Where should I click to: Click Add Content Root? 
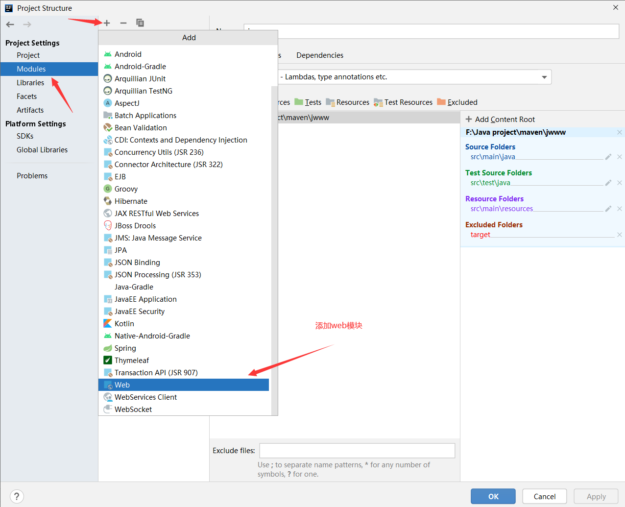tap(500, 120)
